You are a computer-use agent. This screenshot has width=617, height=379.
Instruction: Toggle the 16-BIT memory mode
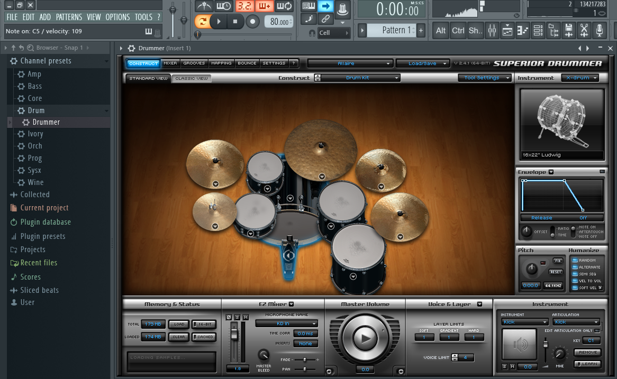(203, 324)
